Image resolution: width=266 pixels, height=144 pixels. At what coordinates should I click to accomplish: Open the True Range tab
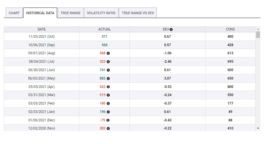point(70,13)
